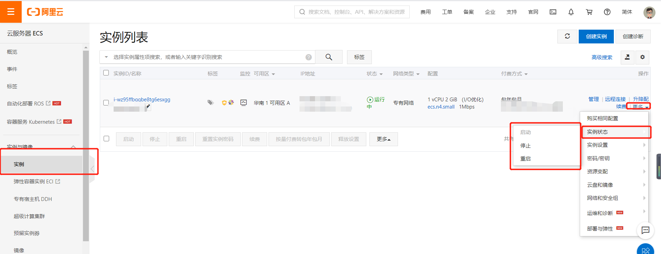Open the 可用区 column filter
This screenshot has height=254, width=661.
click(x=273, y=74)
